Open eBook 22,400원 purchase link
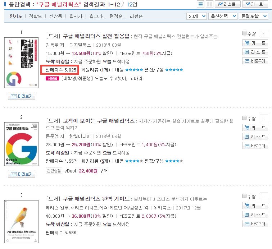Screen dimensions: 272x249 point(88,171)
